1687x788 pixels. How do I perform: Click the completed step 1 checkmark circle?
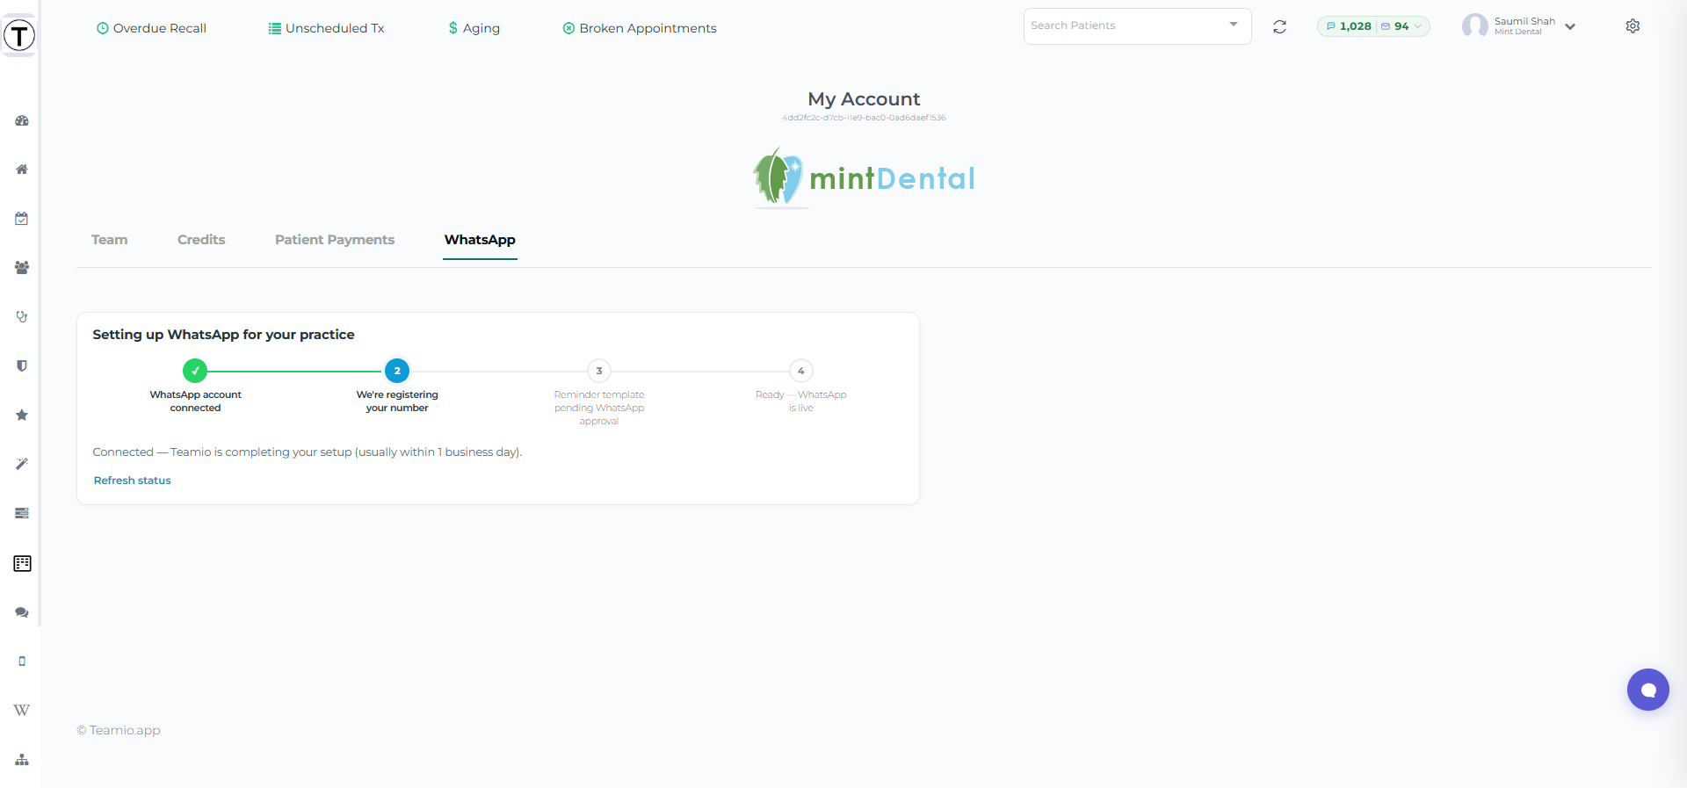(195, 371)
